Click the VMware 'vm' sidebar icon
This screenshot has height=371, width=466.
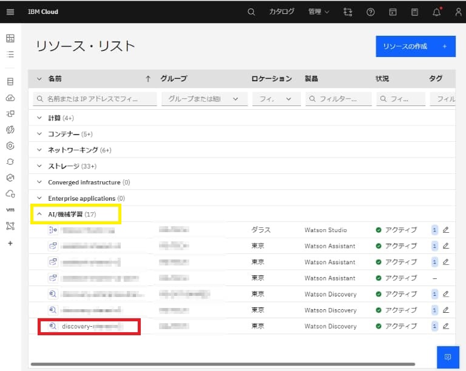click(x=10, y=210)
